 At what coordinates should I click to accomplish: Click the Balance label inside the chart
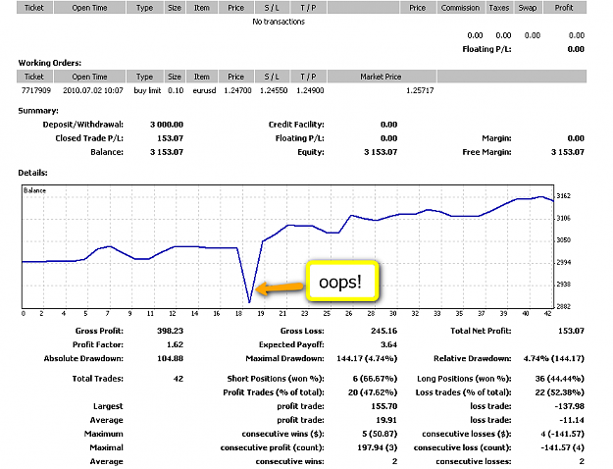pos(34,190)
